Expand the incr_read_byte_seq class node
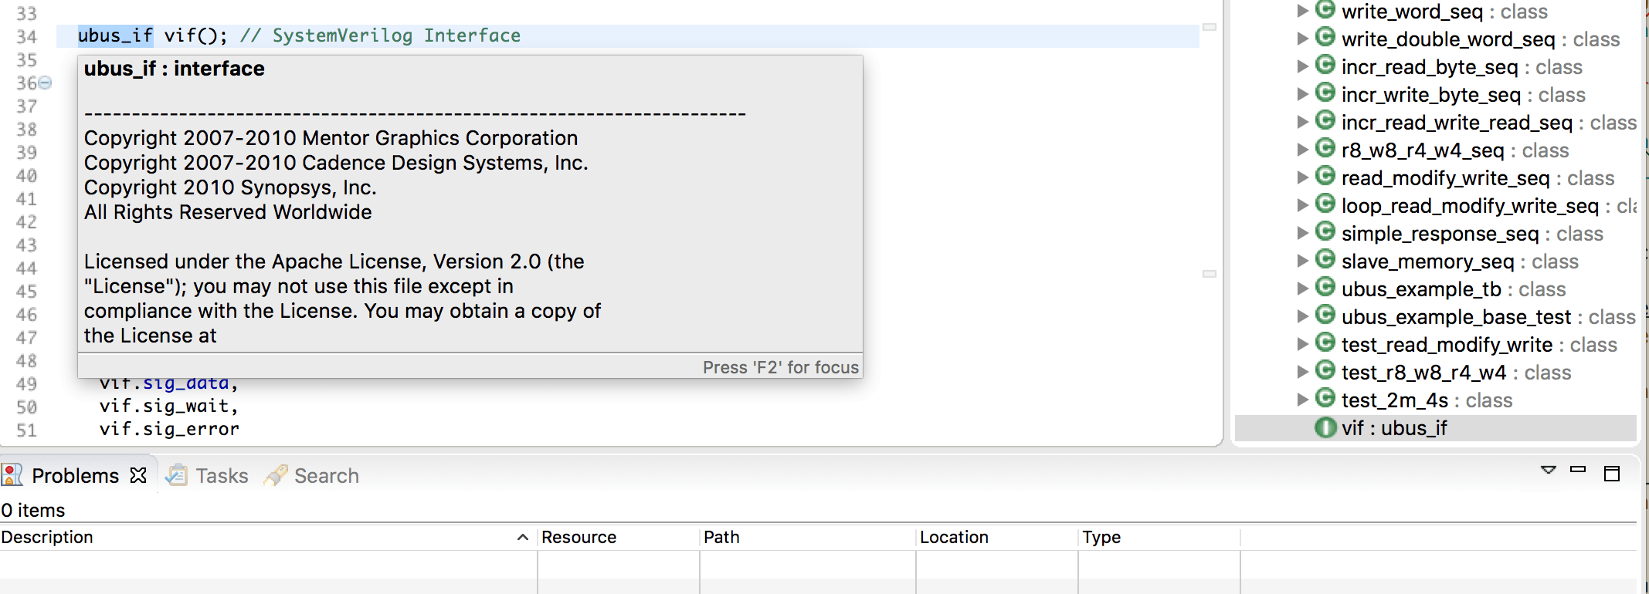The image size is (1649, 594). point(1302,66)
